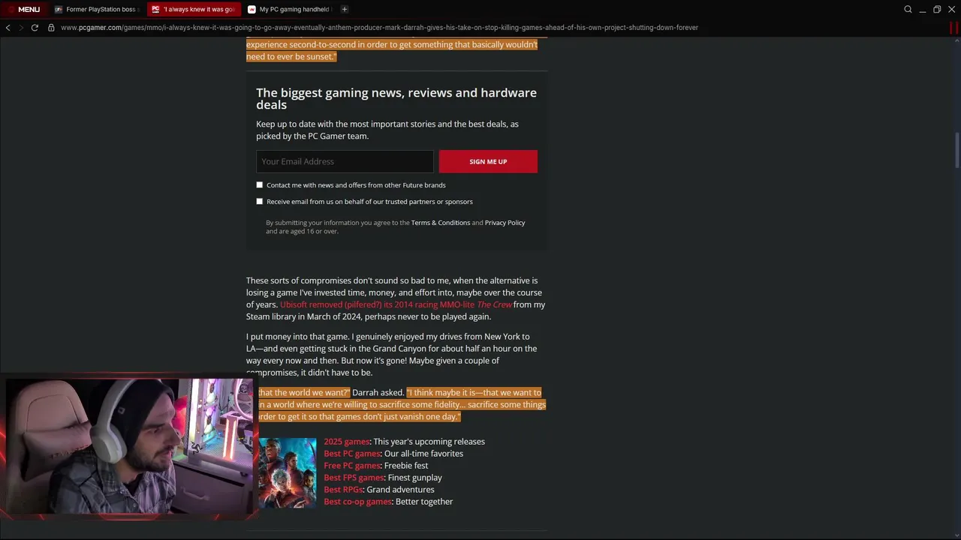Switch to 'Former PlayStation boss' tab

pyautogui.click(x=96, y=9)
